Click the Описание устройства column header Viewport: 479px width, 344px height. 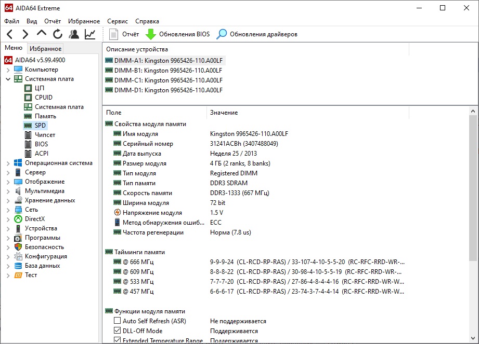tap(256, 49)
